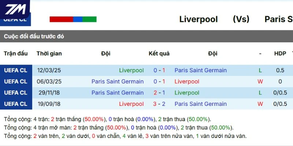Select the UEFA CL badge for 19/09/18
Image resolution: width=293 pixels, height=146 pixels.
click(16, 104)
